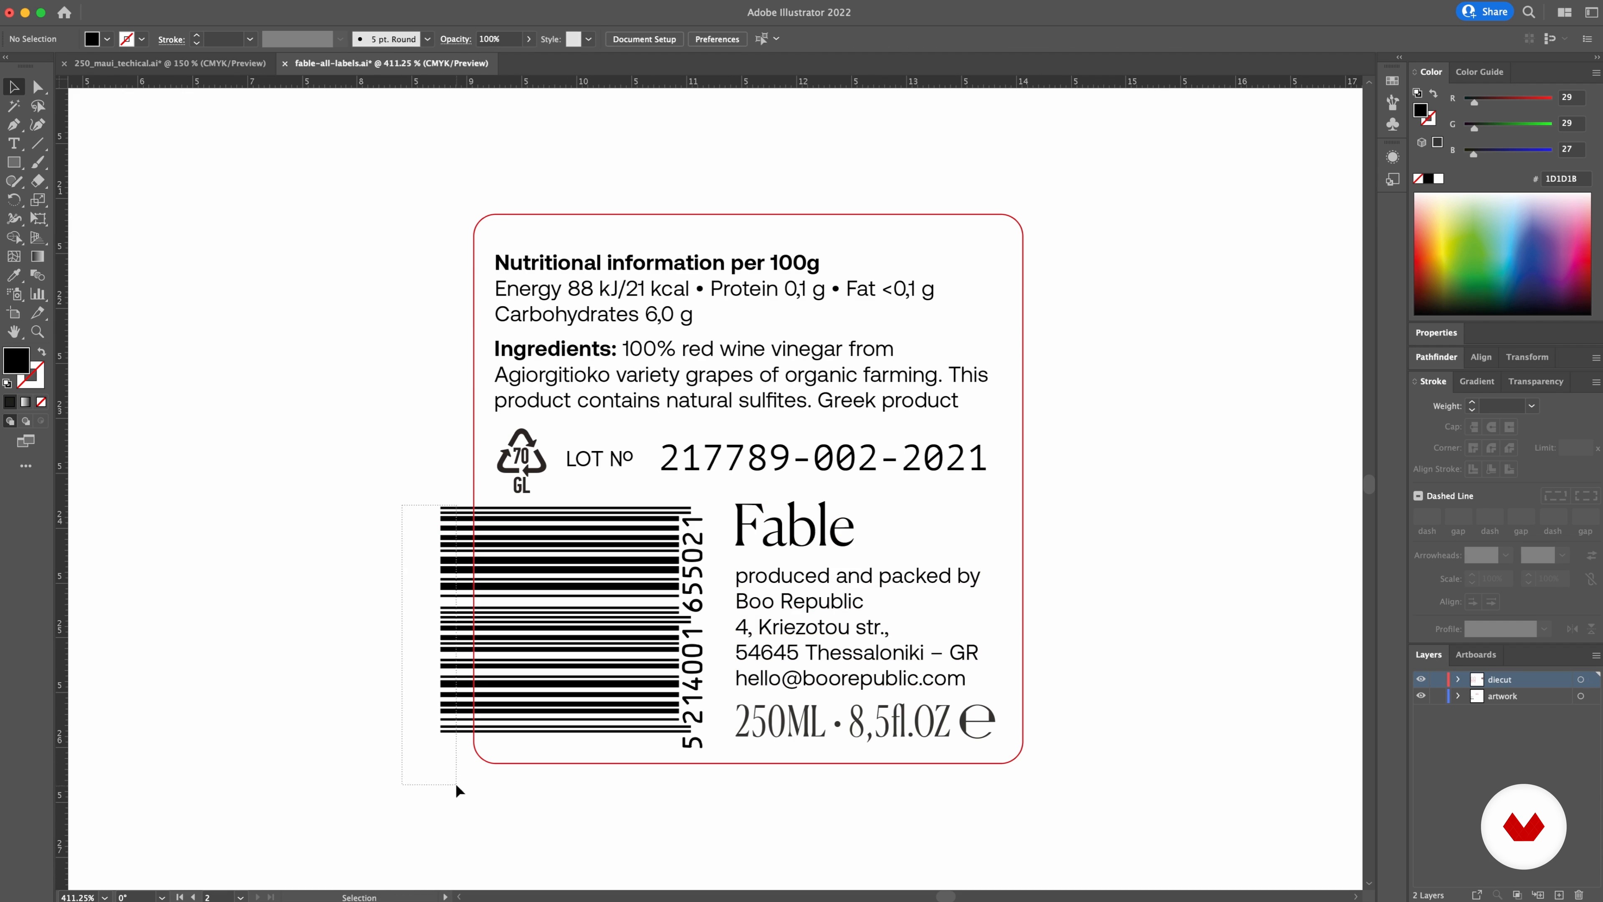Screen dimensions: 1603x902
Task: Switch to the Color Guide tab
Action: pyautogui.click(x=1479, y=71)
